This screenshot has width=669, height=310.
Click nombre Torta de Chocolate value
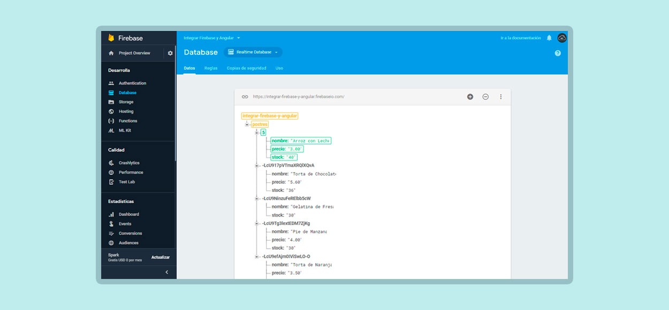[x=313, y=174]
